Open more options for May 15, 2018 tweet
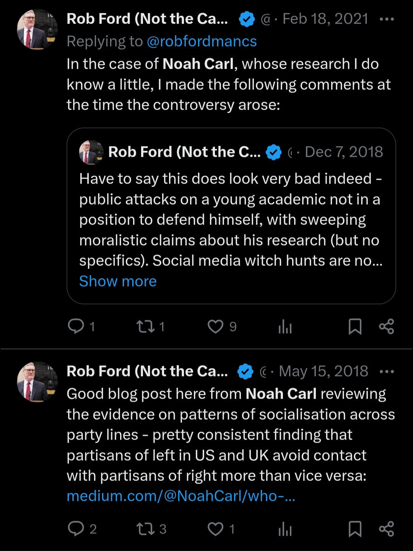The width and height of the screenshot is (413, 551). [387, 372]
